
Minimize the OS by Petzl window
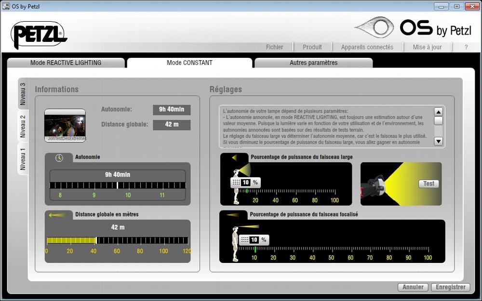(x=442, y=6)
